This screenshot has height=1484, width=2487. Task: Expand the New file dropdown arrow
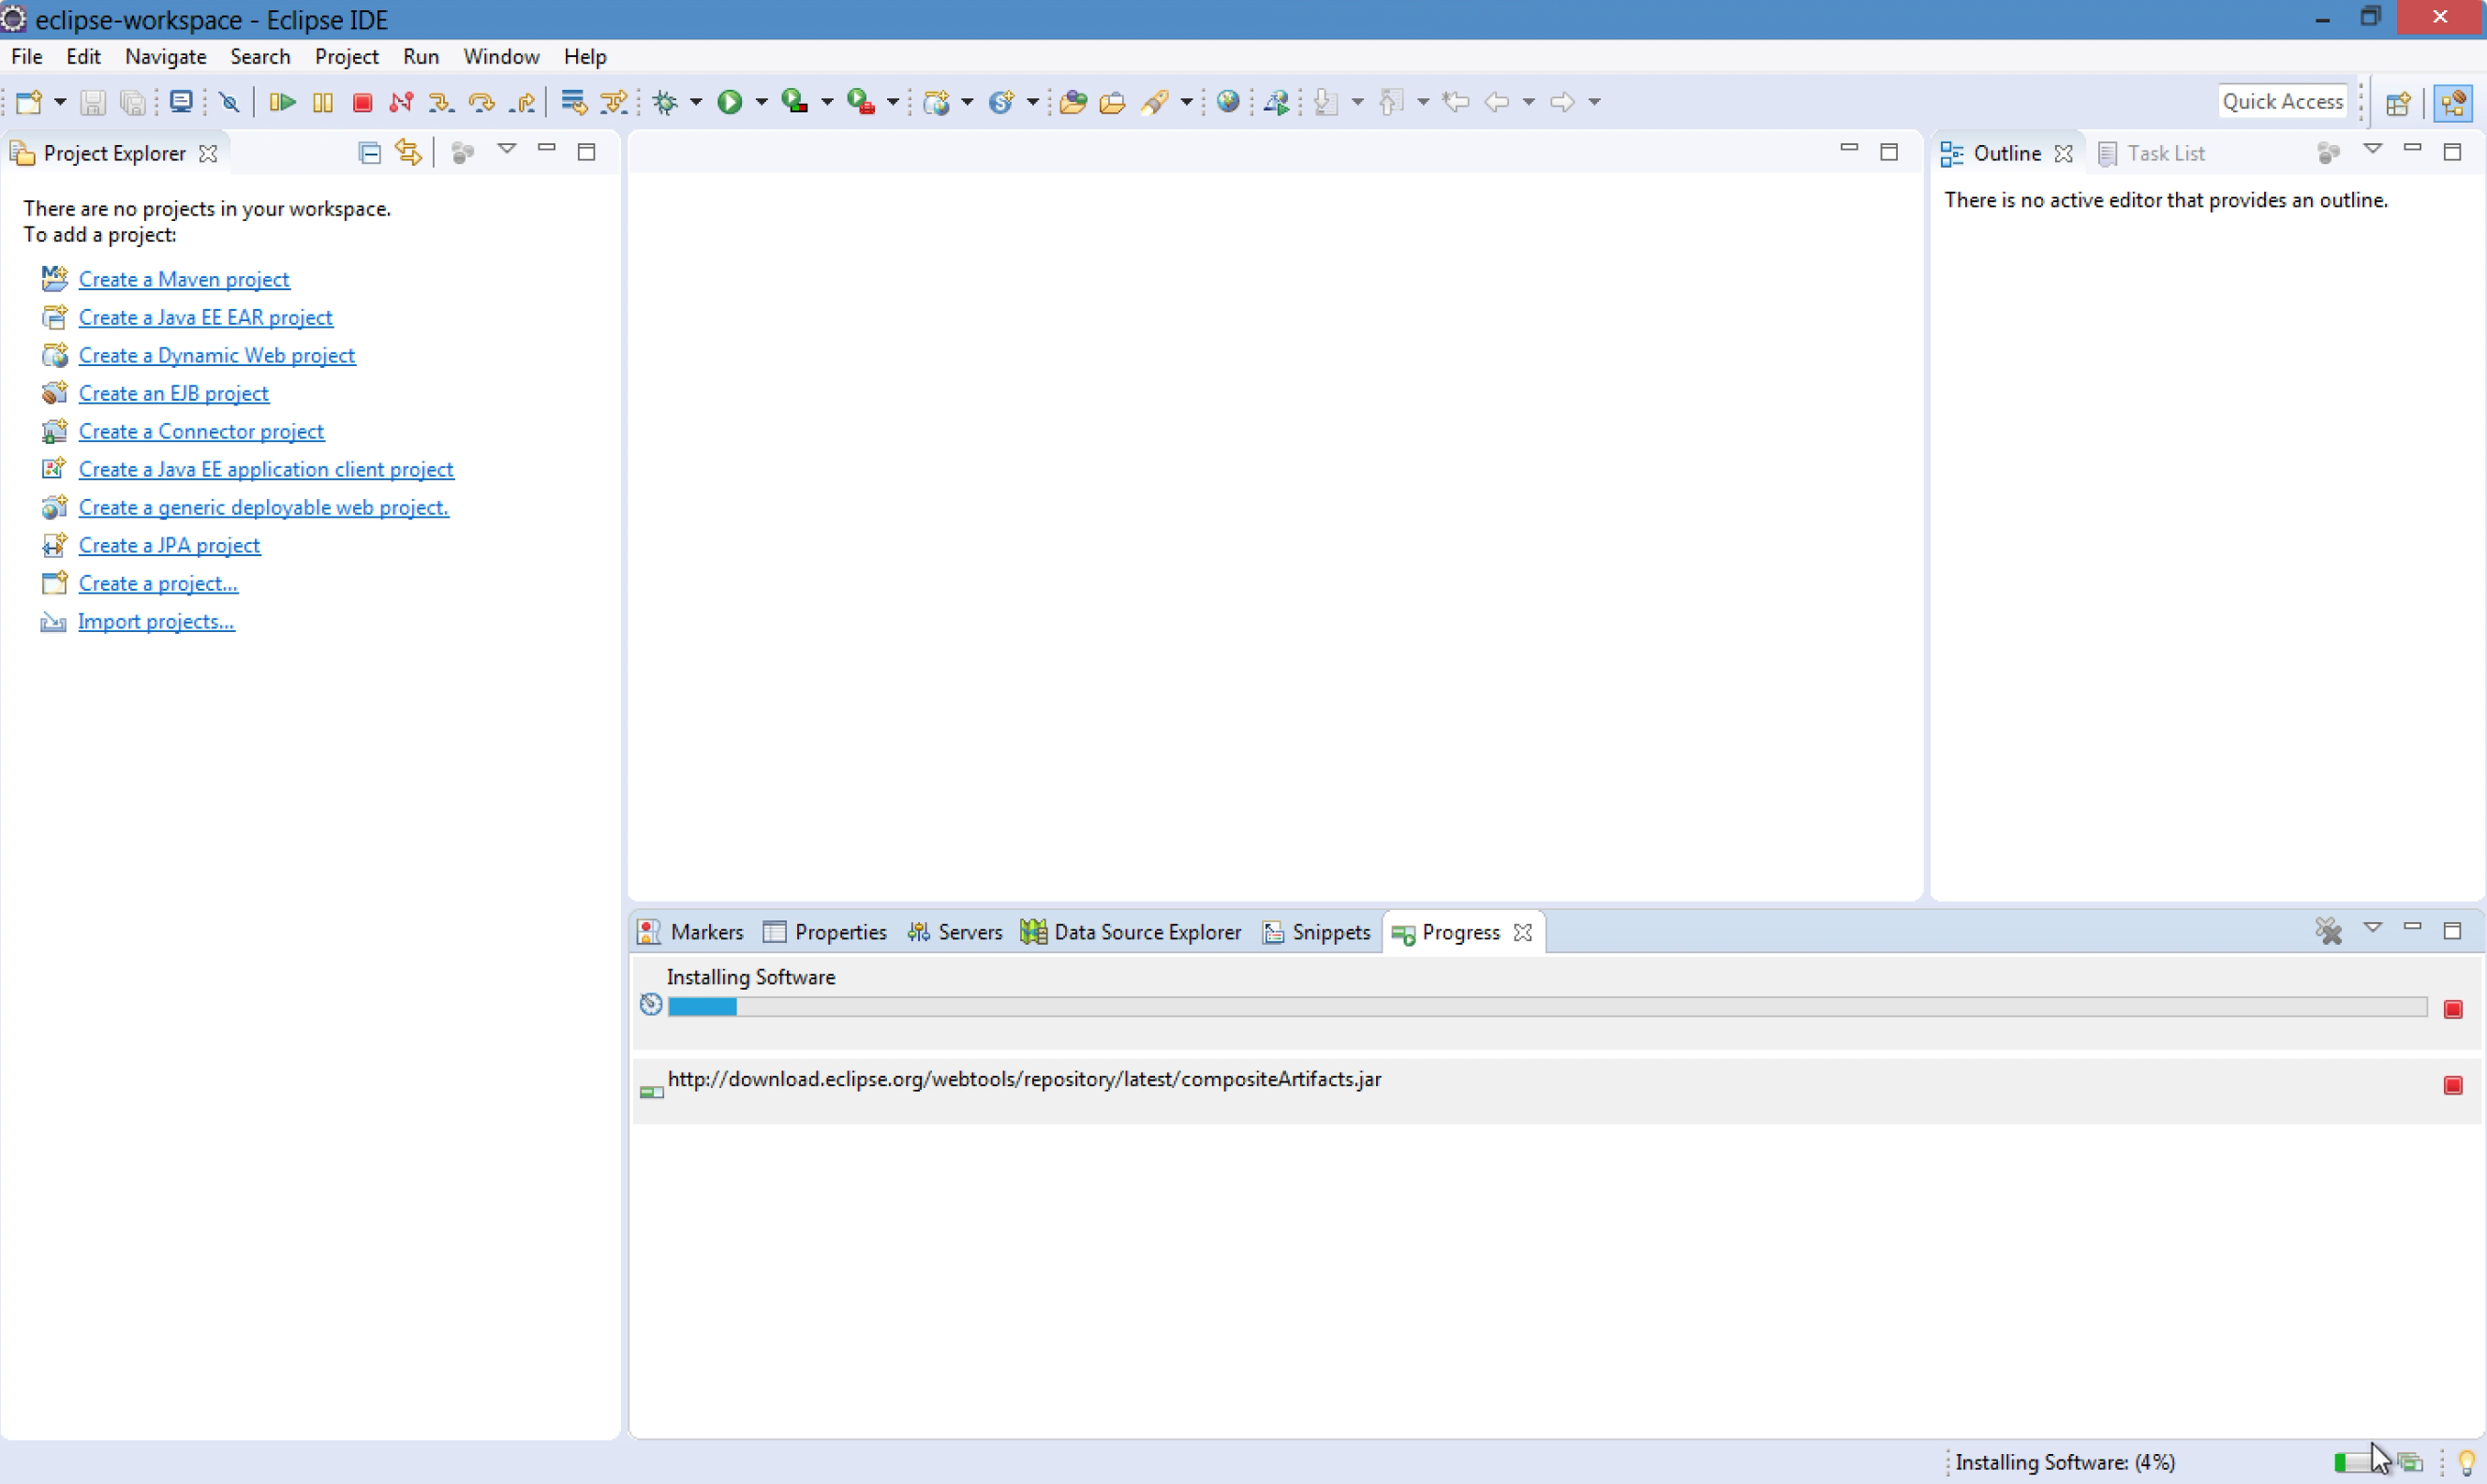[x=60, y=102]
